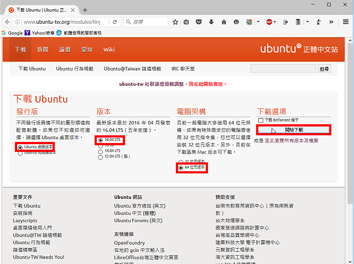Open the downloads arrow icon
The height and width of the screenshot is (264, 354).
(x=211, y=22)
